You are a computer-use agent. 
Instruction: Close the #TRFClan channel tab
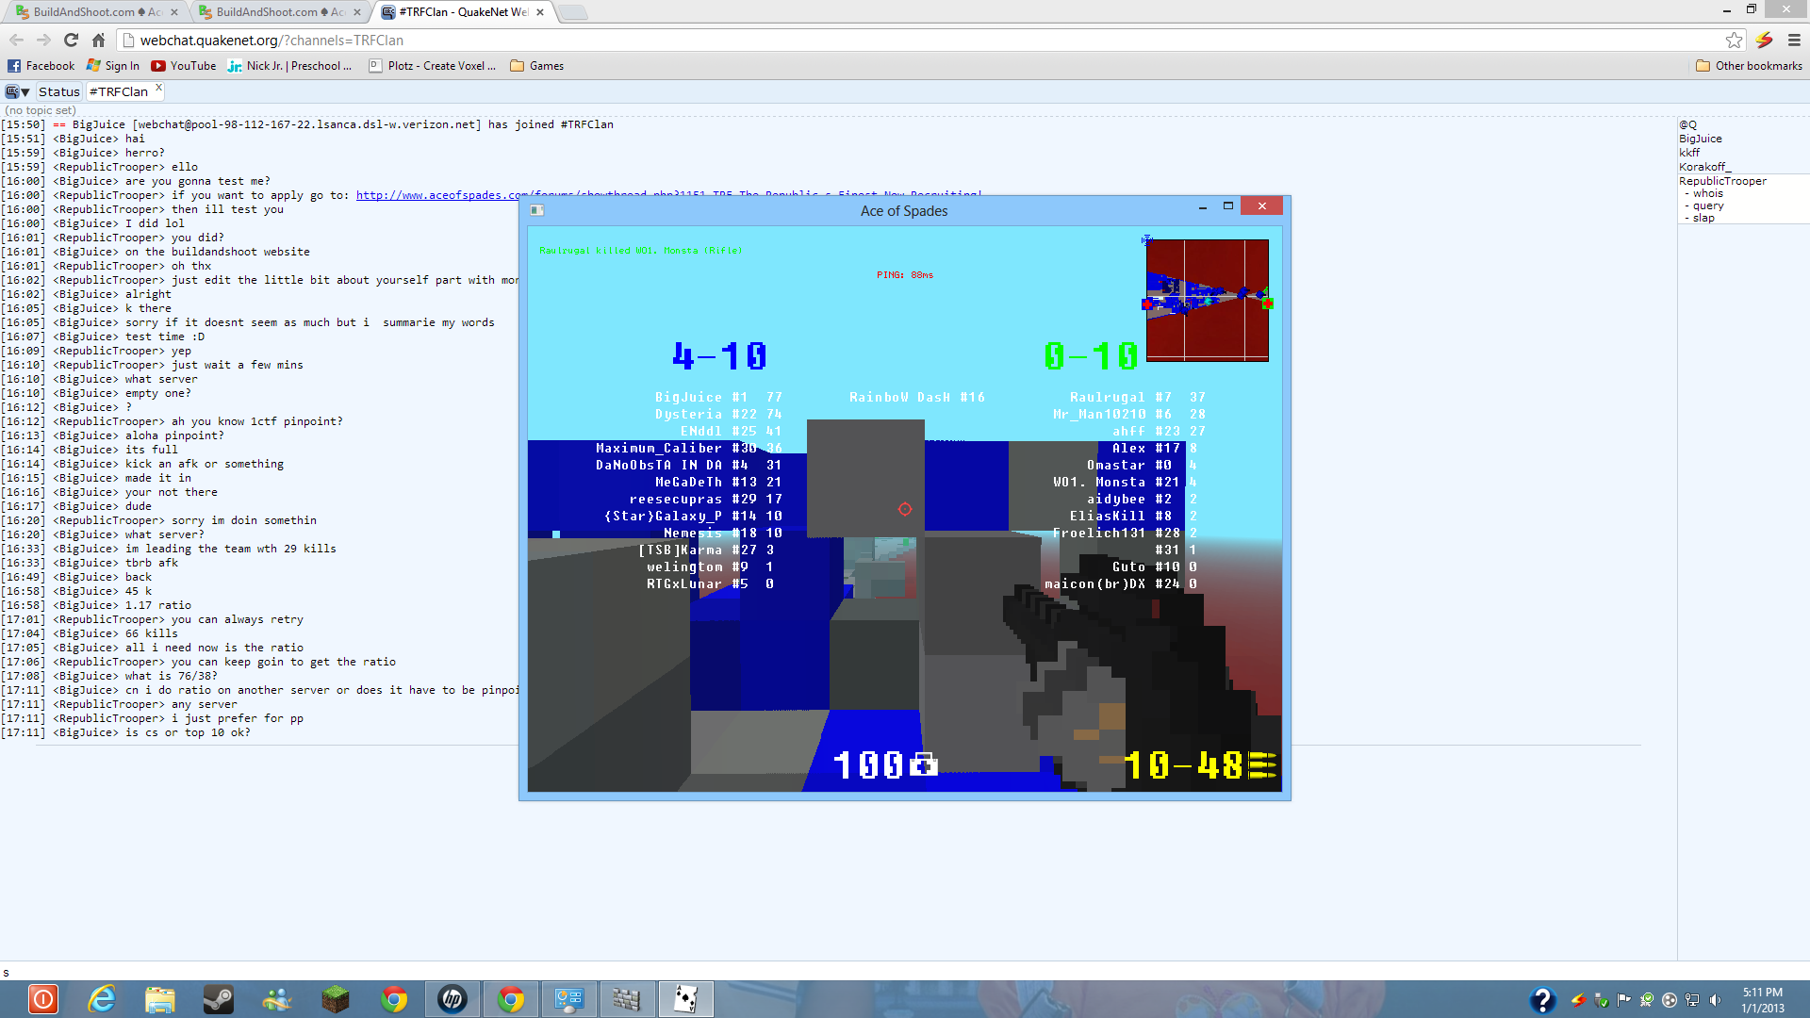(x=158, y=88)
